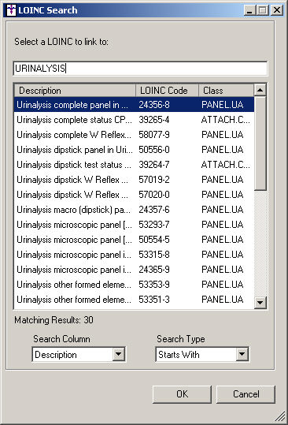Screen dimensions: 288x425
Task: Select the row with code 53293-7
Action: click(134, 225)
